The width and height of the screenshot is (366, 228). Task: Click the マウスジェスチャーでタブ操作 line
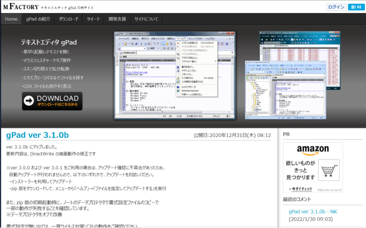46,60
